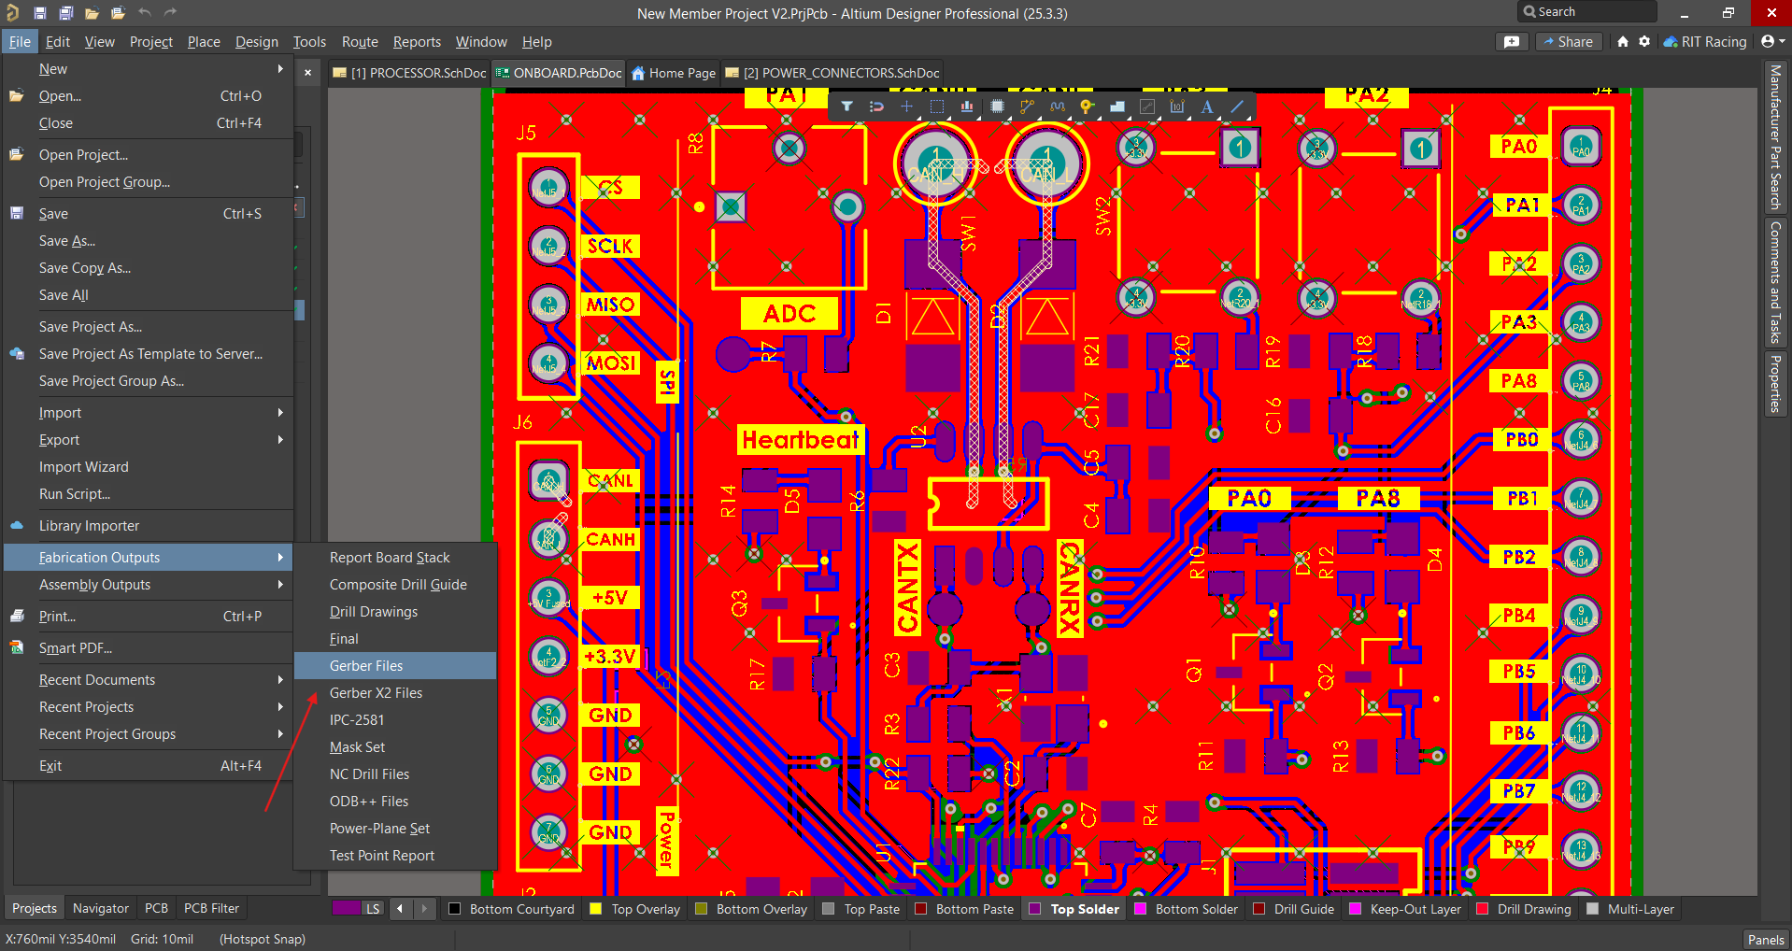Open the New submenu in File menu
The width and height of the screenshot is (1792, 951).
[149, 69]
